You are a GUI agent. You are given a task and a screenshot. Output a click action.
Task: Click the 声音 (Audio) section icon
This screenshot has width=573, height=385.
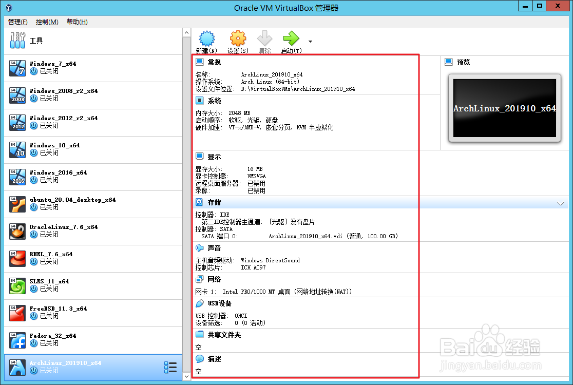pyautogui.click(x=200, y=248)
